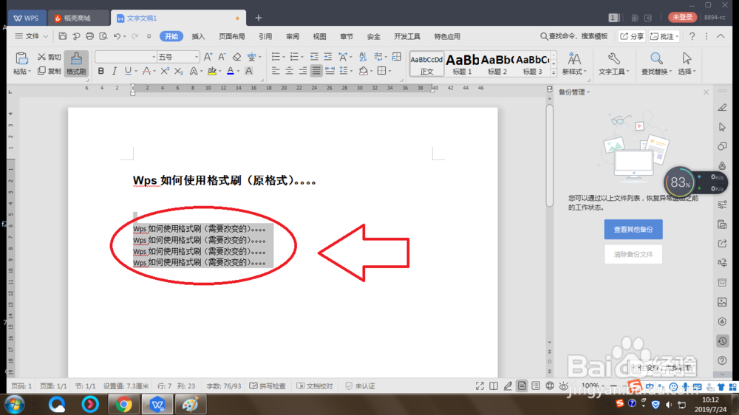Image resolution: width=739 pixels, height=415 pixels.
Task: Click the distributed alignment icon
Action: 330,71
